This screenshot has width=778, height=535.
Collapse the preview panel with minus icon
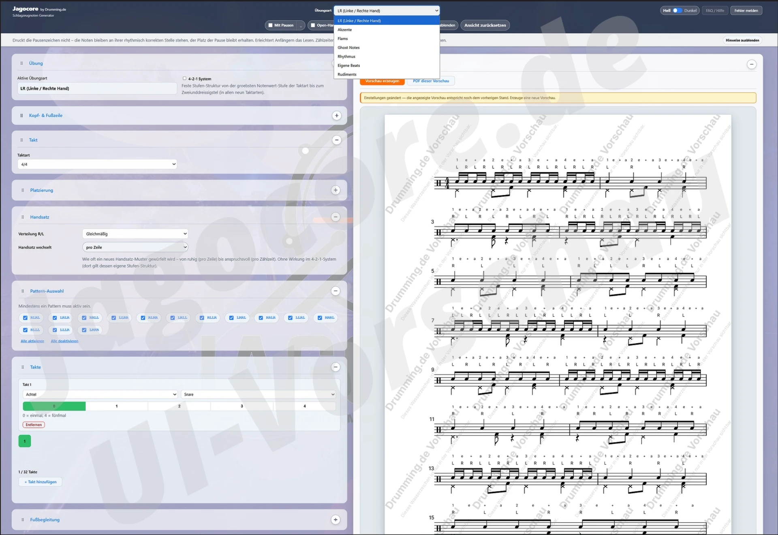pyautogui.click(x=752, y=64)
